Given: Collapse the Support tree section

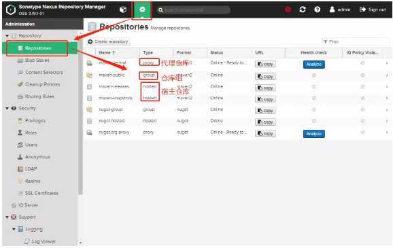Looking at the screenshot, I should pyautogui.click(x=7, y=217).
